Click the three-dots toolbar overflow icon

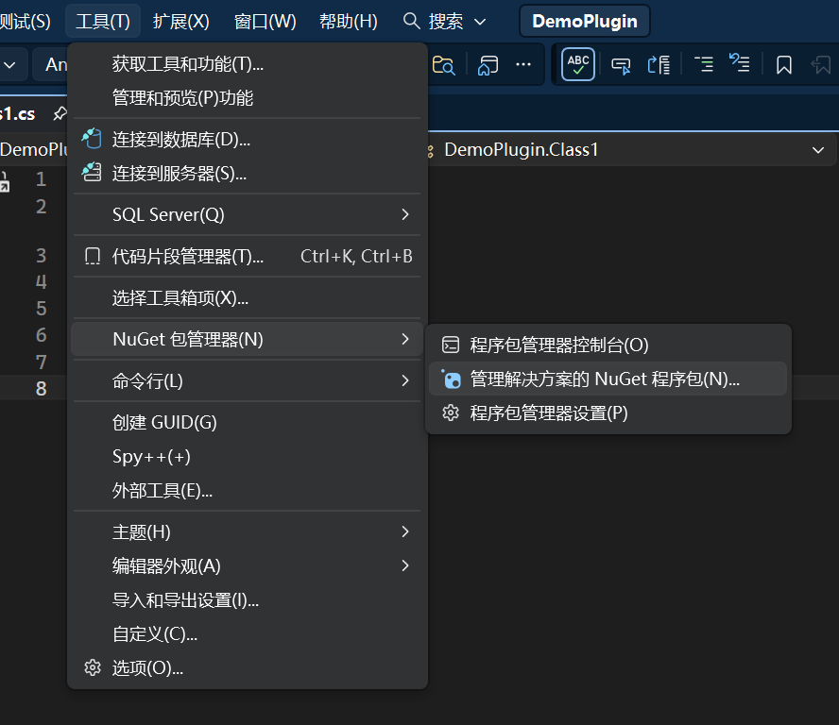pos(522,64)
